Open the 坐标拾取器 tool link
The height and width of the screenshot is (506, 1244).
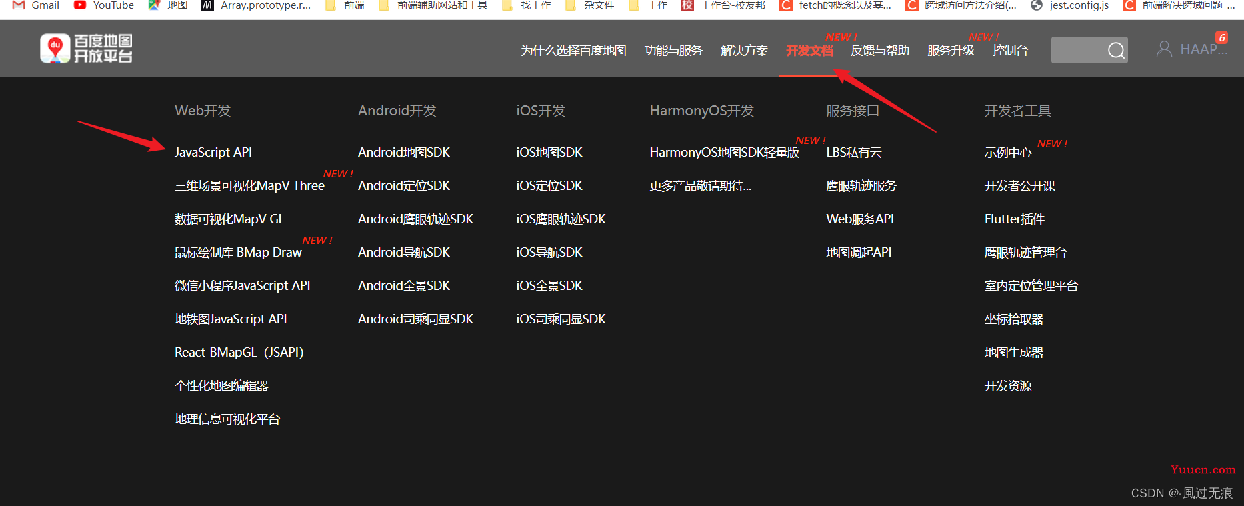point(1014,319)
